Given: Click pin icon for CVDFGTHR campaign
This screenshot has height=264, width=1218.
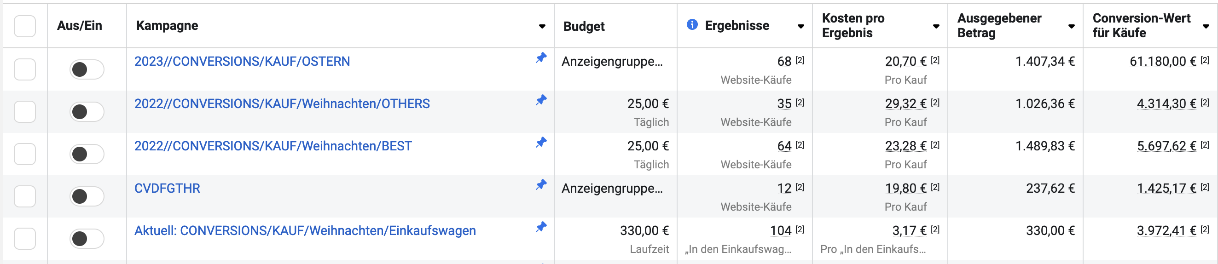Looking at the screenshot, I should (541, 184).
